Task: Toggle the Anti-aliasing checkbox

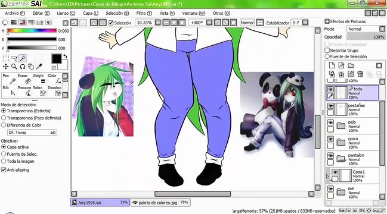Action: 4,170
